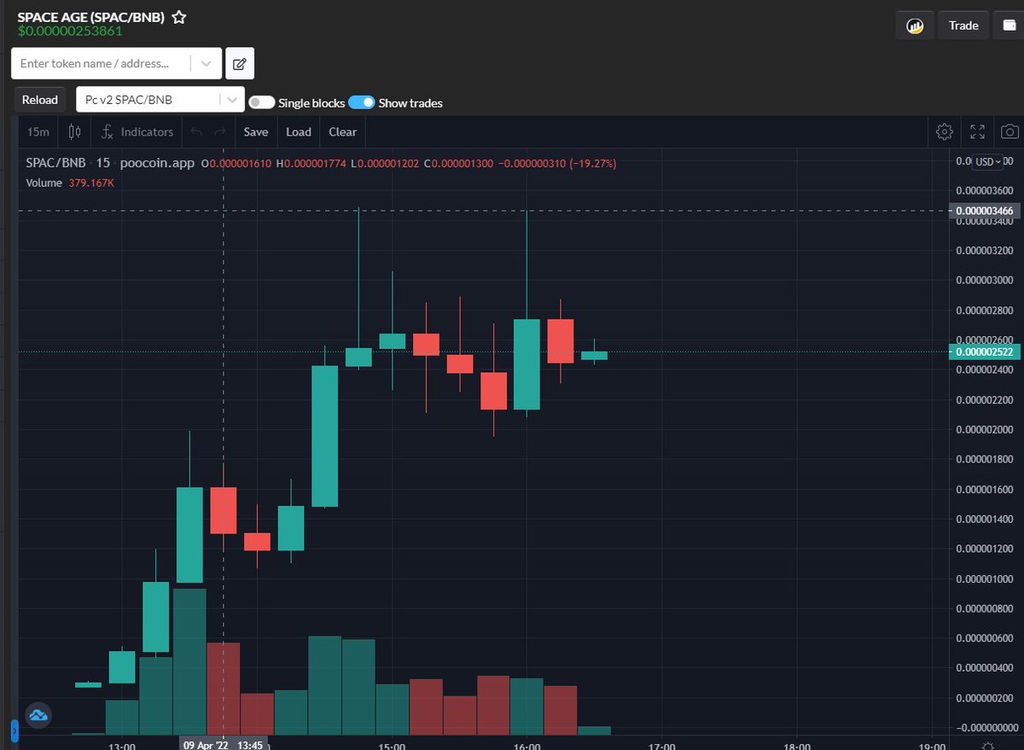Expand the blue left side panel handle
This screenshot has height=750, width=1024.
coord(14,731)
